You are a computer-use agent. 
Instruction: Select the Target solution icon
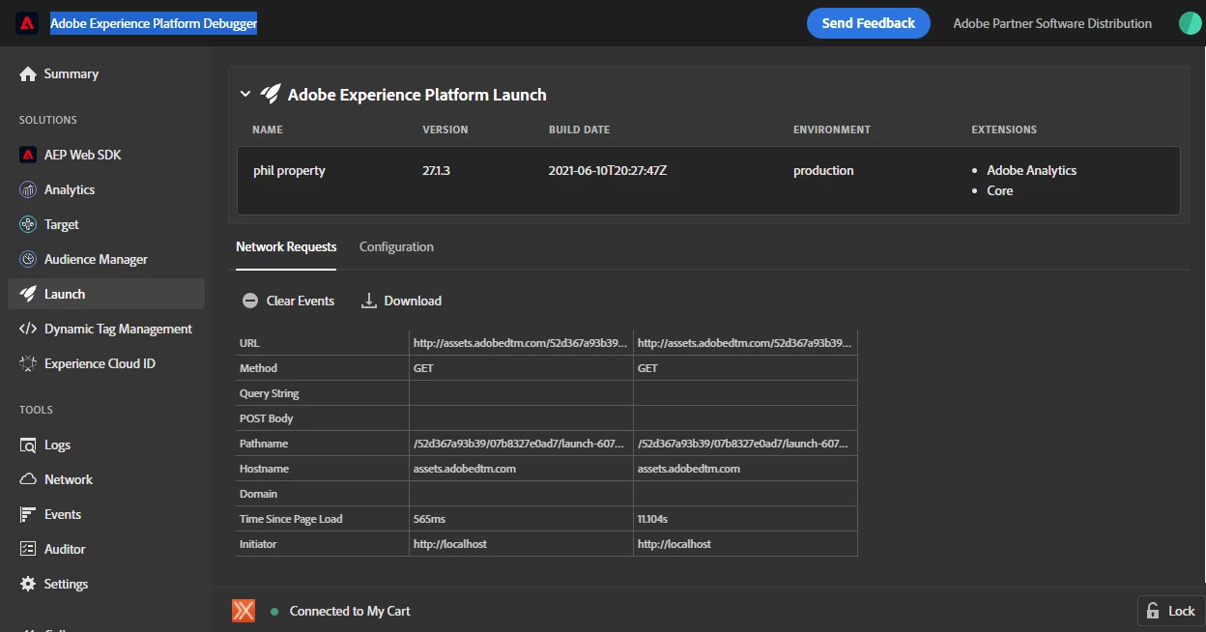tap(27, 224)
